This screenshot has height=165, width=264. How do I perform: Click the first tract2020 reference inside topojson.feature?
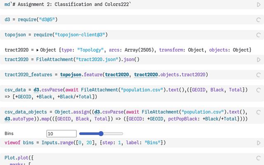click(117, 75)
